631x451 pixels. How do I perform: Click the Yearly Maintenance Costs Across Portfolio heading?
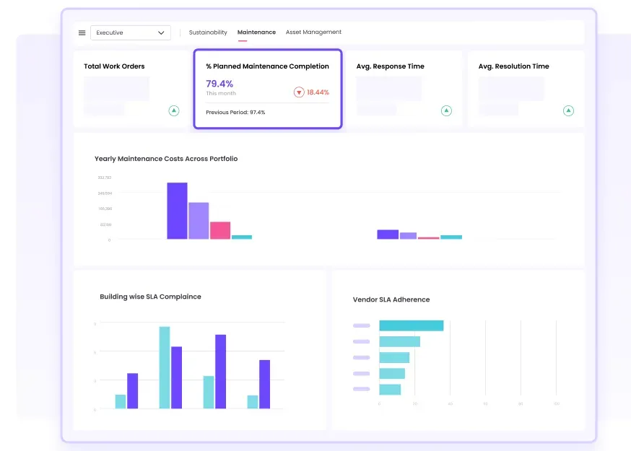[166, 159]
